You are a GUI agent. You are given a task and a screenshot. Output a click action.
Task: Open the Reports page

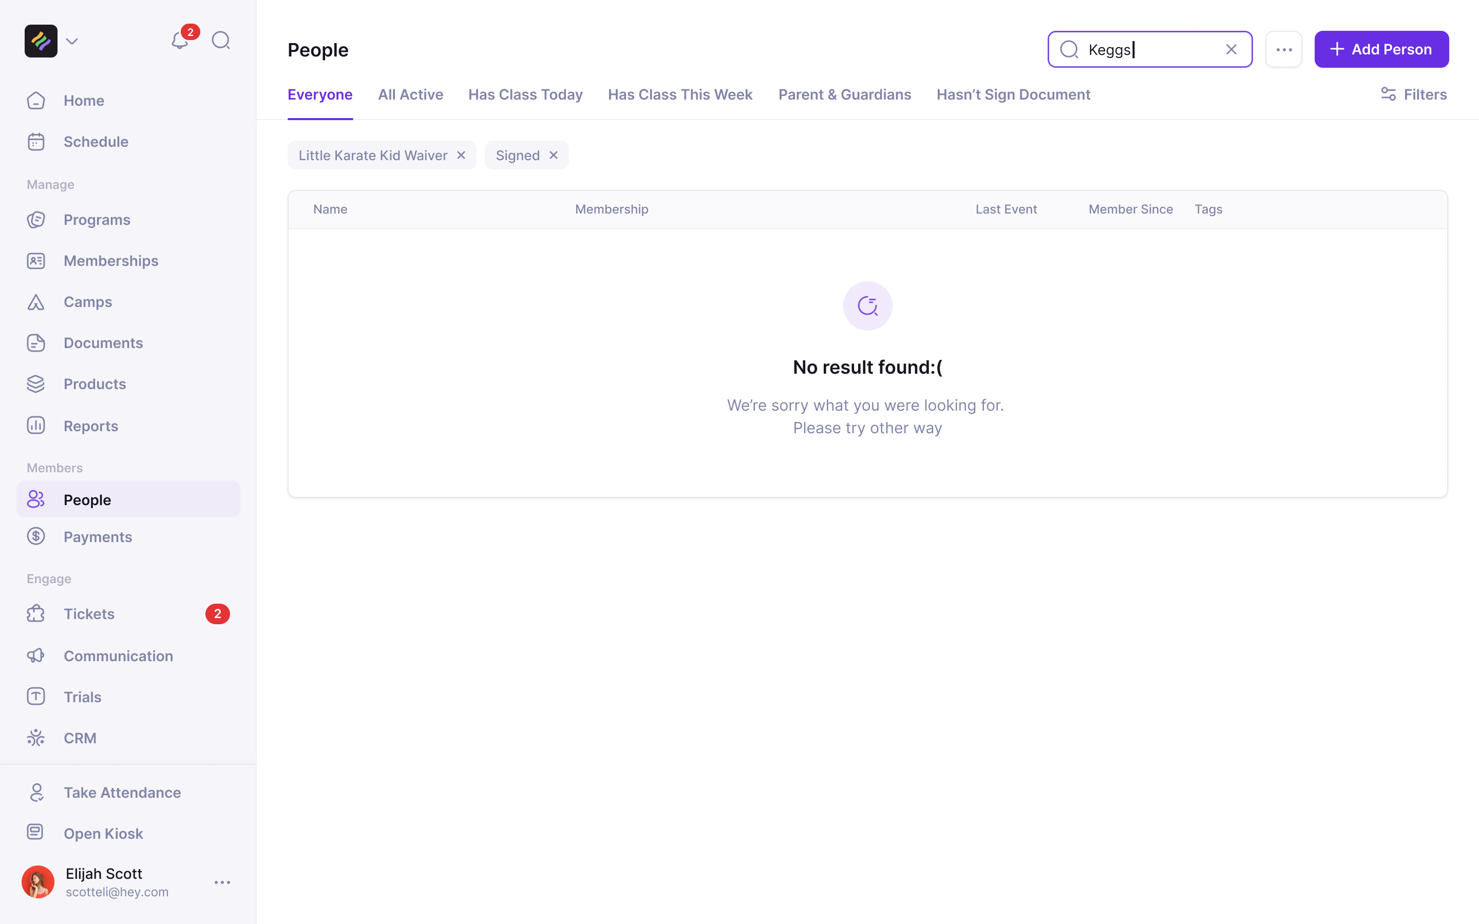[90, 426]
